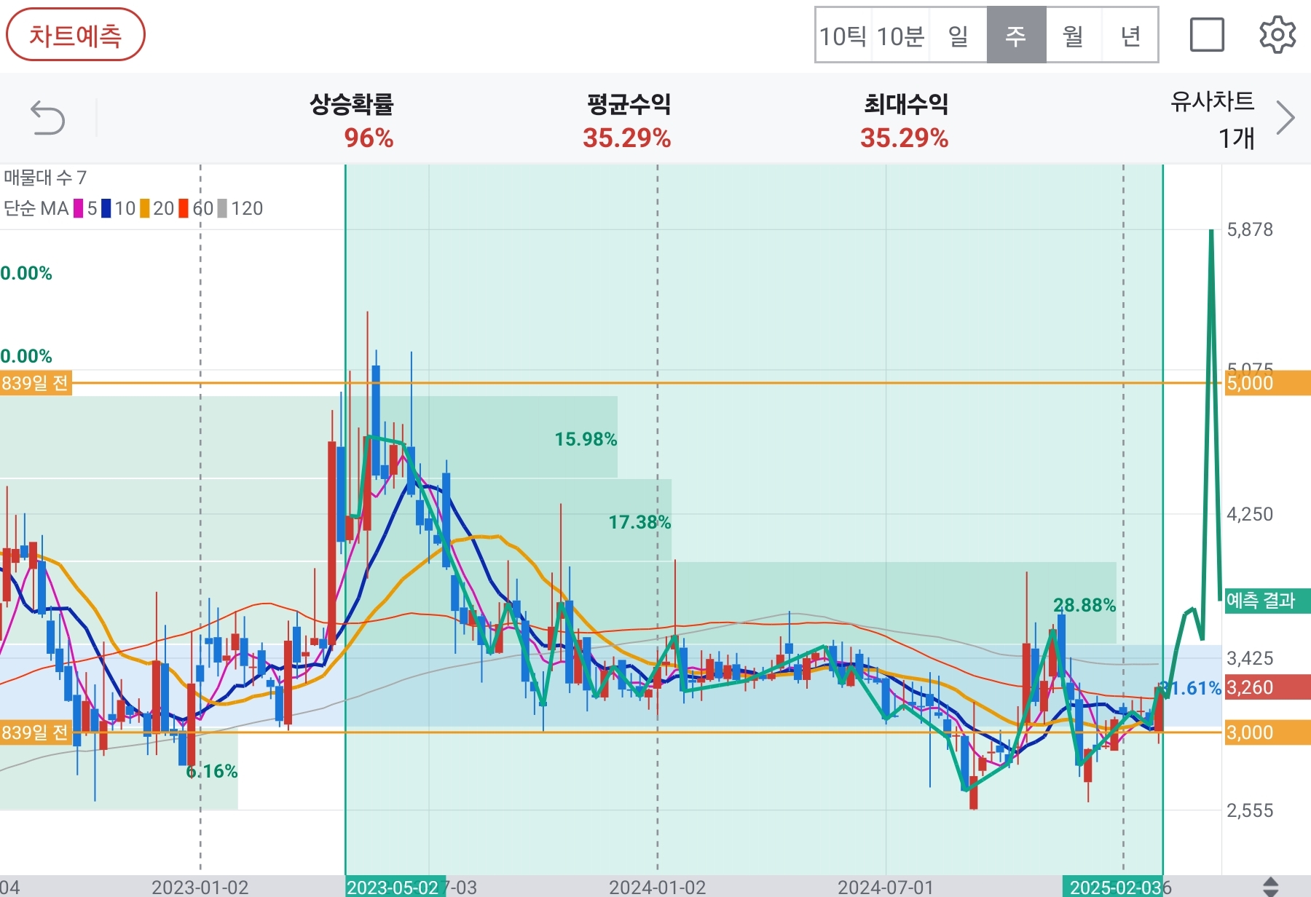Select the 10틱 timeframe tab
The image size is (1311, 897).
pos(843,36)
